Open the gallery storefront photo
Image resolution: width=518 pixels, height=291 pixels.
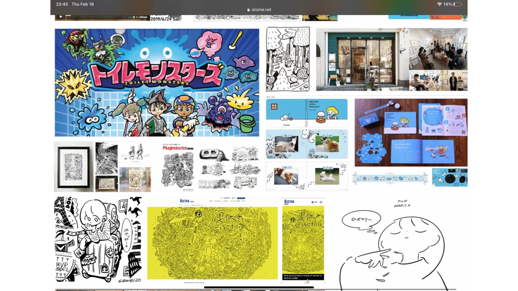point(363,60)
